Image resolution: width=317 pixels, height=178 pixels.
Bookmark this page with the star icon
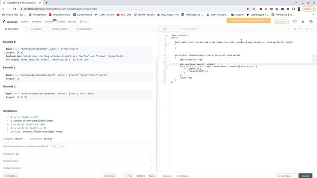254,9
